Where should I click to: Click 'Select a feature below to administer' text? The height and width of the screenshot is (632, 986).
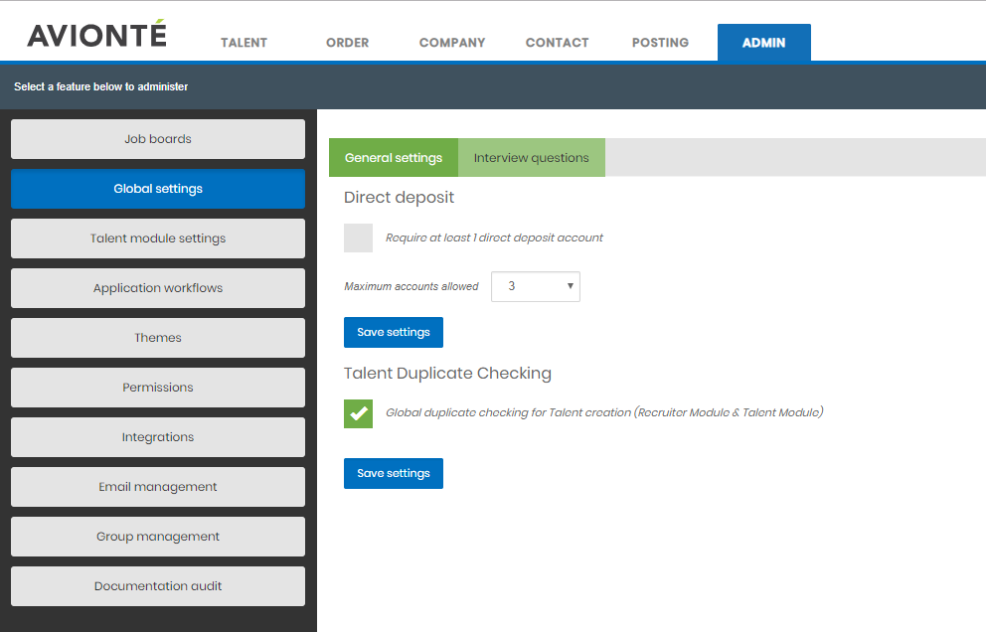101,86
